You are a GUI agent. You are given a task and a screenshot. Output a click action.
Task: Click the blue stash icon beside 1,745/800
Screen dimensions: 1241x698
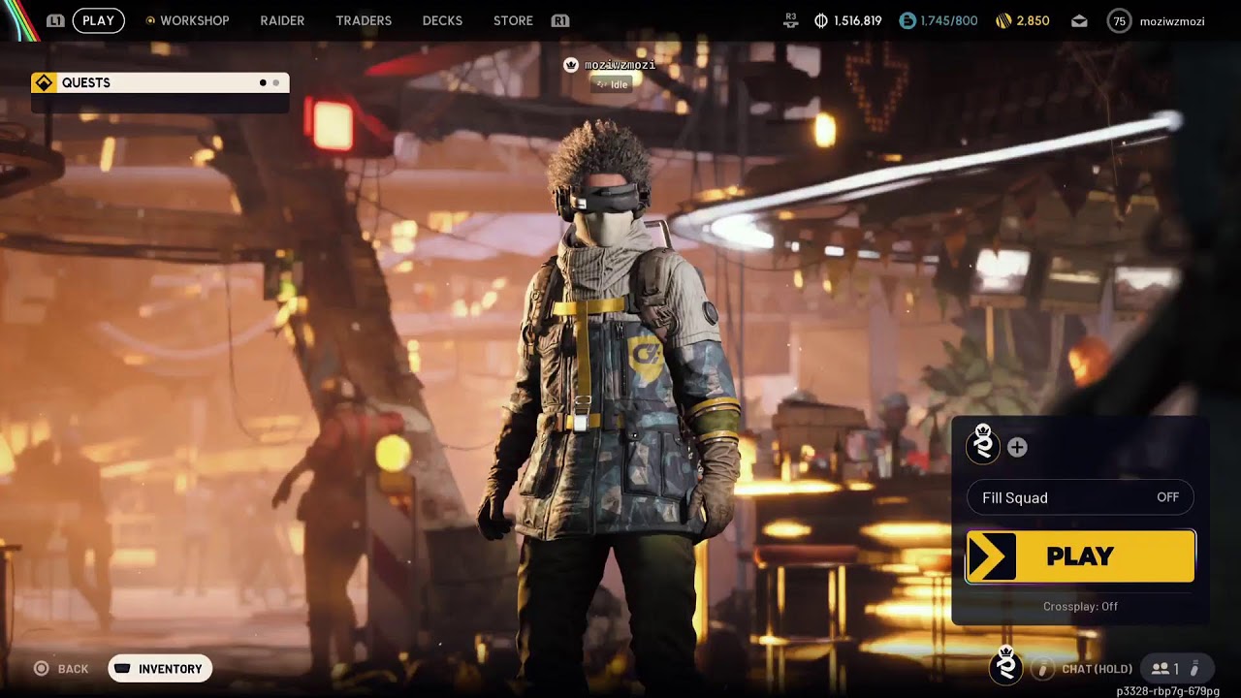coord(907,20)
